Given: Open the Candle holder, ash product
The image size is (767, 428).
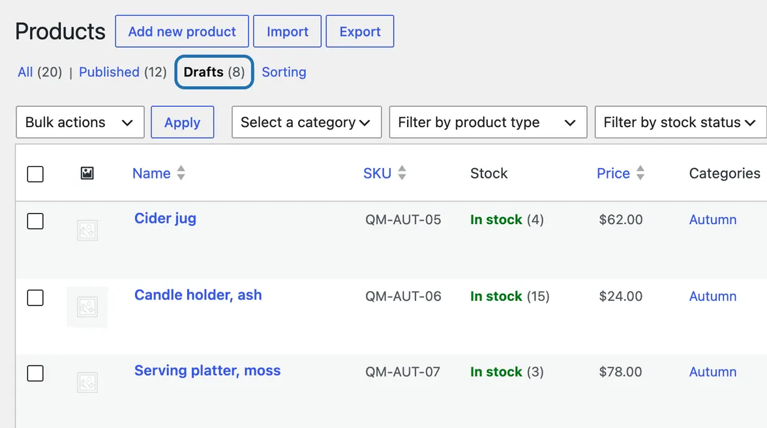Looking at the screenshot, I should [198, 295].
